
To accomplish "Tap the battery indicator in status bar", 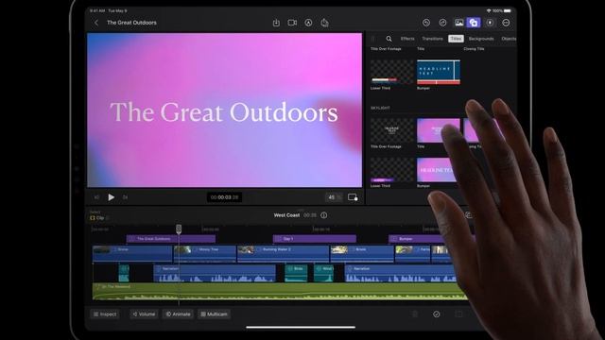I will click(x=508, y=10).
